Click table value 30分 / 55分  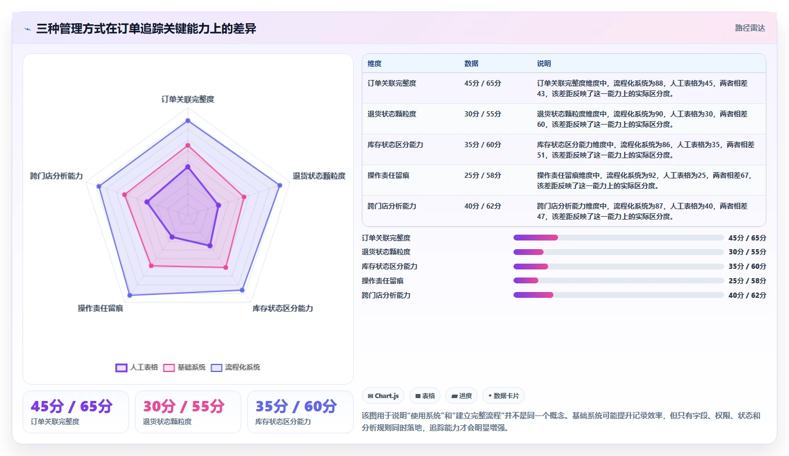[x=483, y=114]
